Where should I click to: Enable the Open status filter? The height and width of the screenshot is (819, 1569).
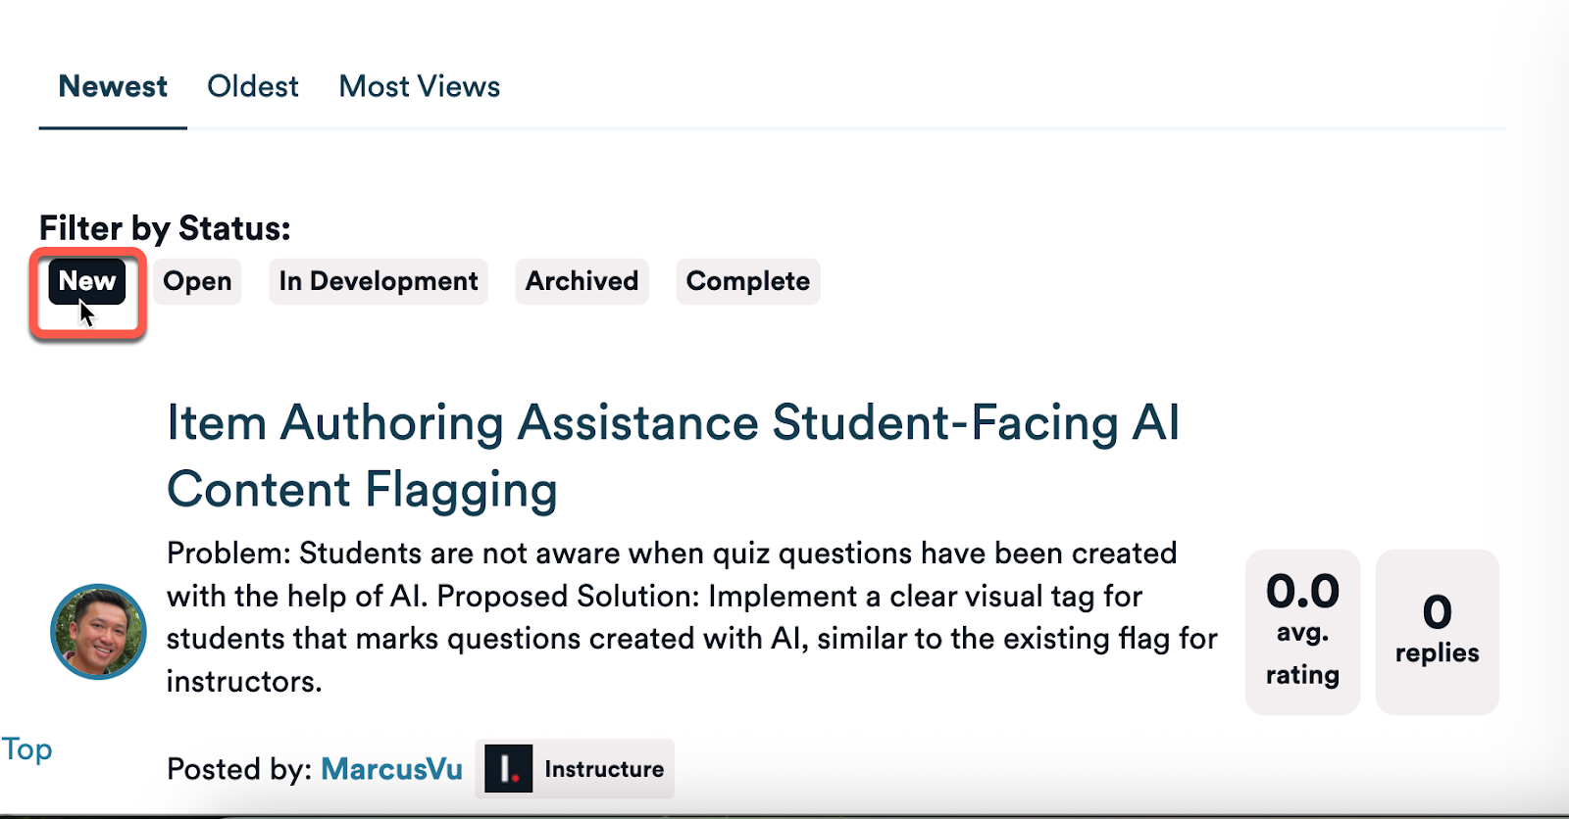click(x=197, y=281)
